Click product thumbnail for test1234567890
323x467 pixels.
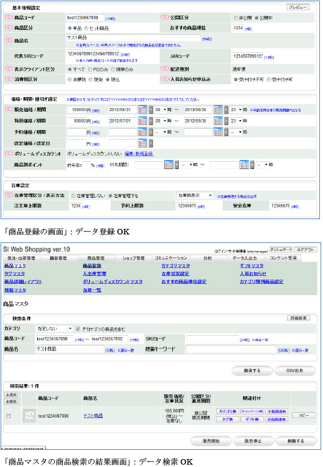(29, 416)
